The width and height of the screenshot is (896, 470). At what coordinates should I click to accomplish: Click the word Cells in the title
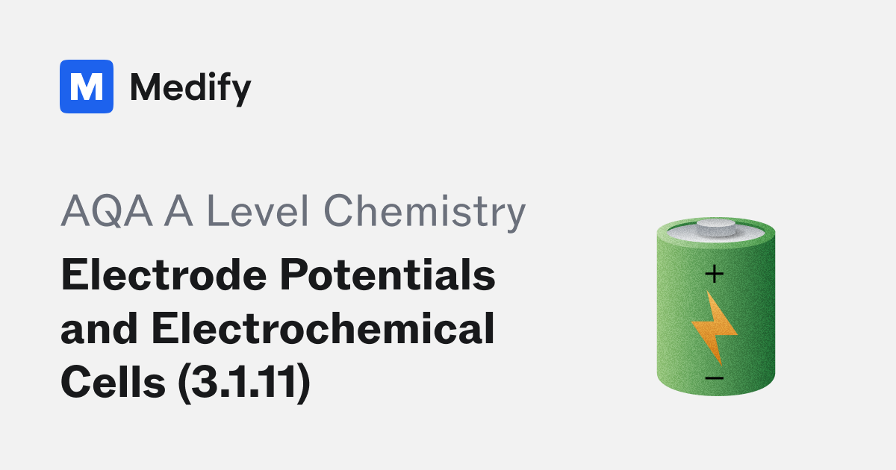coord(112,385)
